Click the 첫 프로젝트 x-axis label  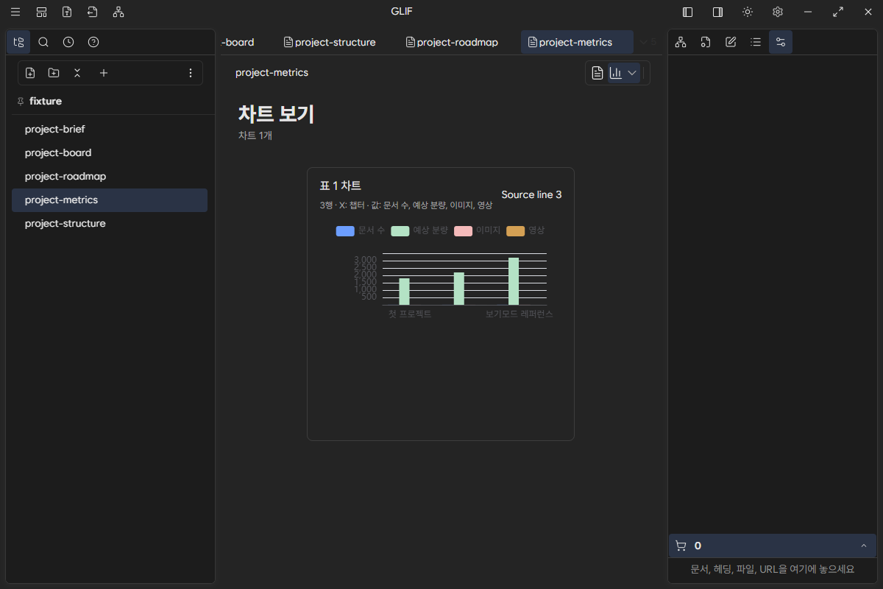[410, 314]
